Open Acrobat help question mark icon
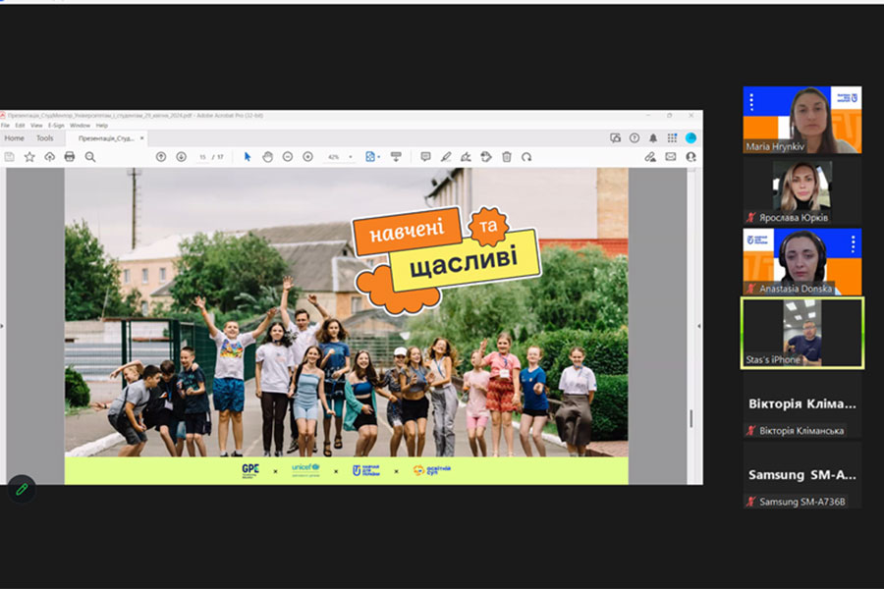The height and width of the screenshot is (589, 884). 635,138
